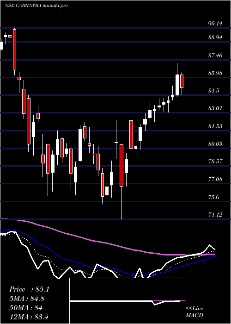
Task: Click the <<Live MACD label
Action: pyautogui.click(x=195, y=312)
